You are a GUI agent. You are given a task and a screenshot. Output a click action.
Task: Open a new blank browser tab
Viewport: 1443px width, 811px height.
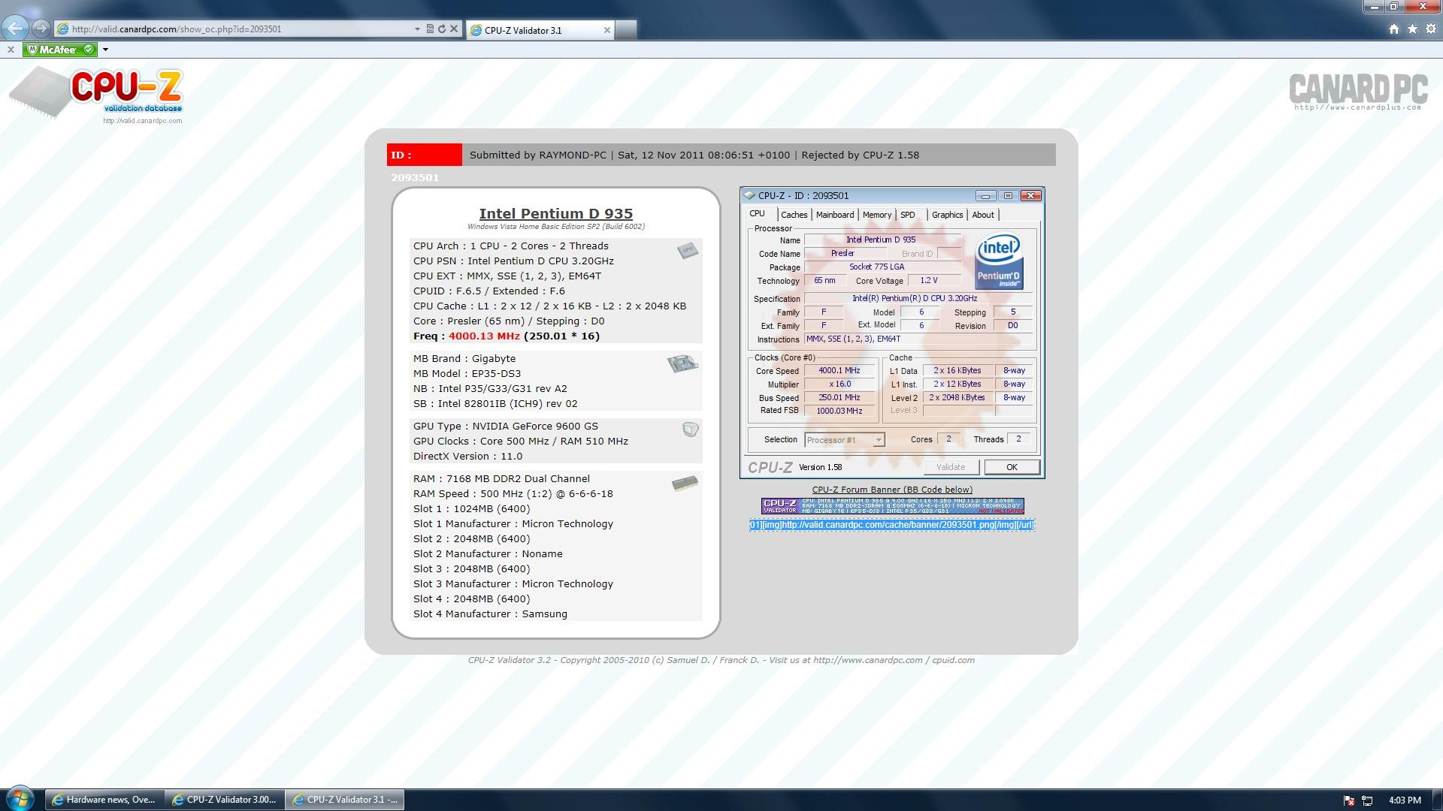click(626, 30)
